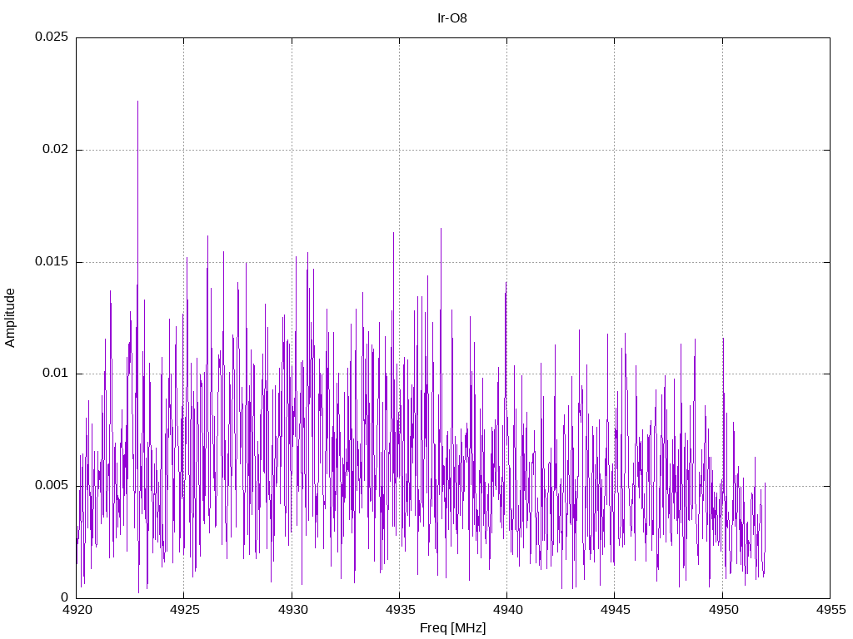This screenshot has width=853, height=639.
Task: Click y-axis tick label 0.02
Action: [56, 150]
